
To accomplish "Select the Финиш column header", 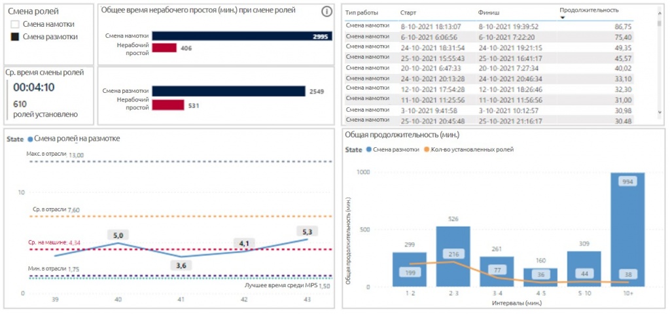I will pos(488,13).
